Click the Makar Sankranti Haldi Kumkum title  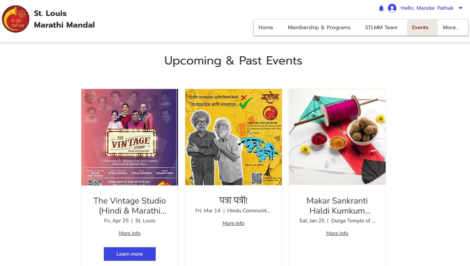[x=337, y=206]
